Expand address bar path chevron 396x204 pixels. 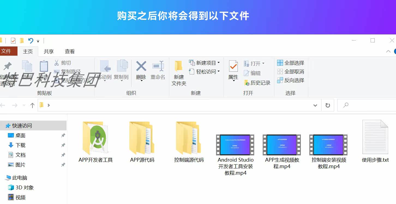49,105
